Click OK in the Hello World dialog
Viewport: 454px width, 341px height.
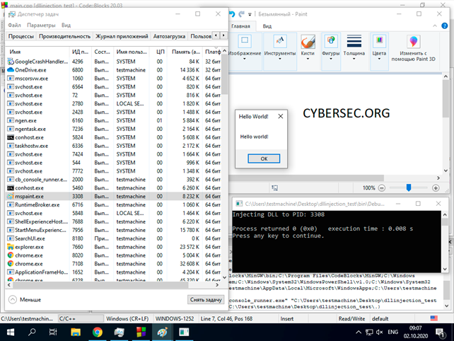tap(264, 158)
